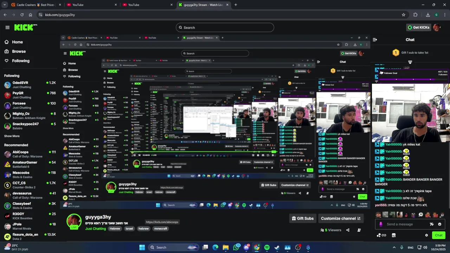Click the Follower Goal progress bar
The height and width of the screenshot is (253, 450).
click(x=410, y=79)
